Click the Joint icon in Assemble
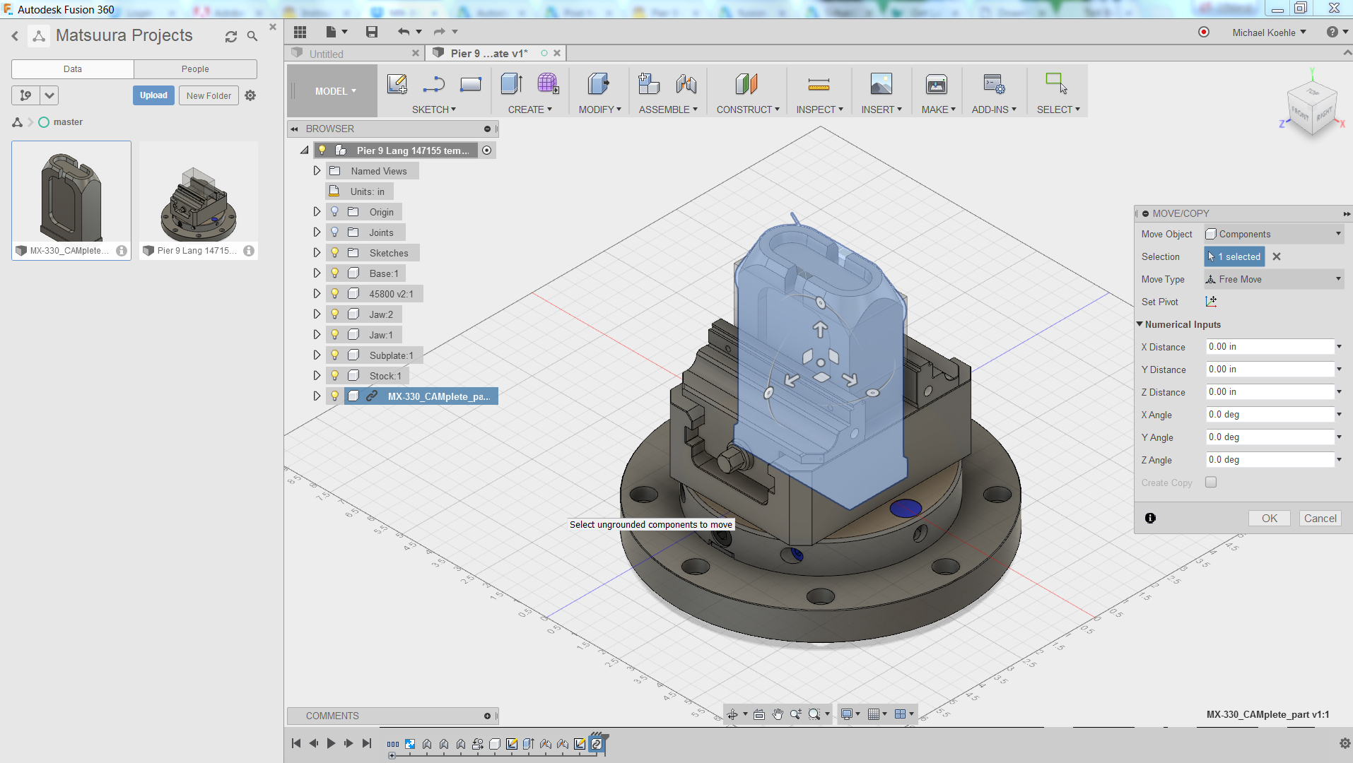Image resolution: width=1353 pixels, height=763 pixels. [686, 84]
